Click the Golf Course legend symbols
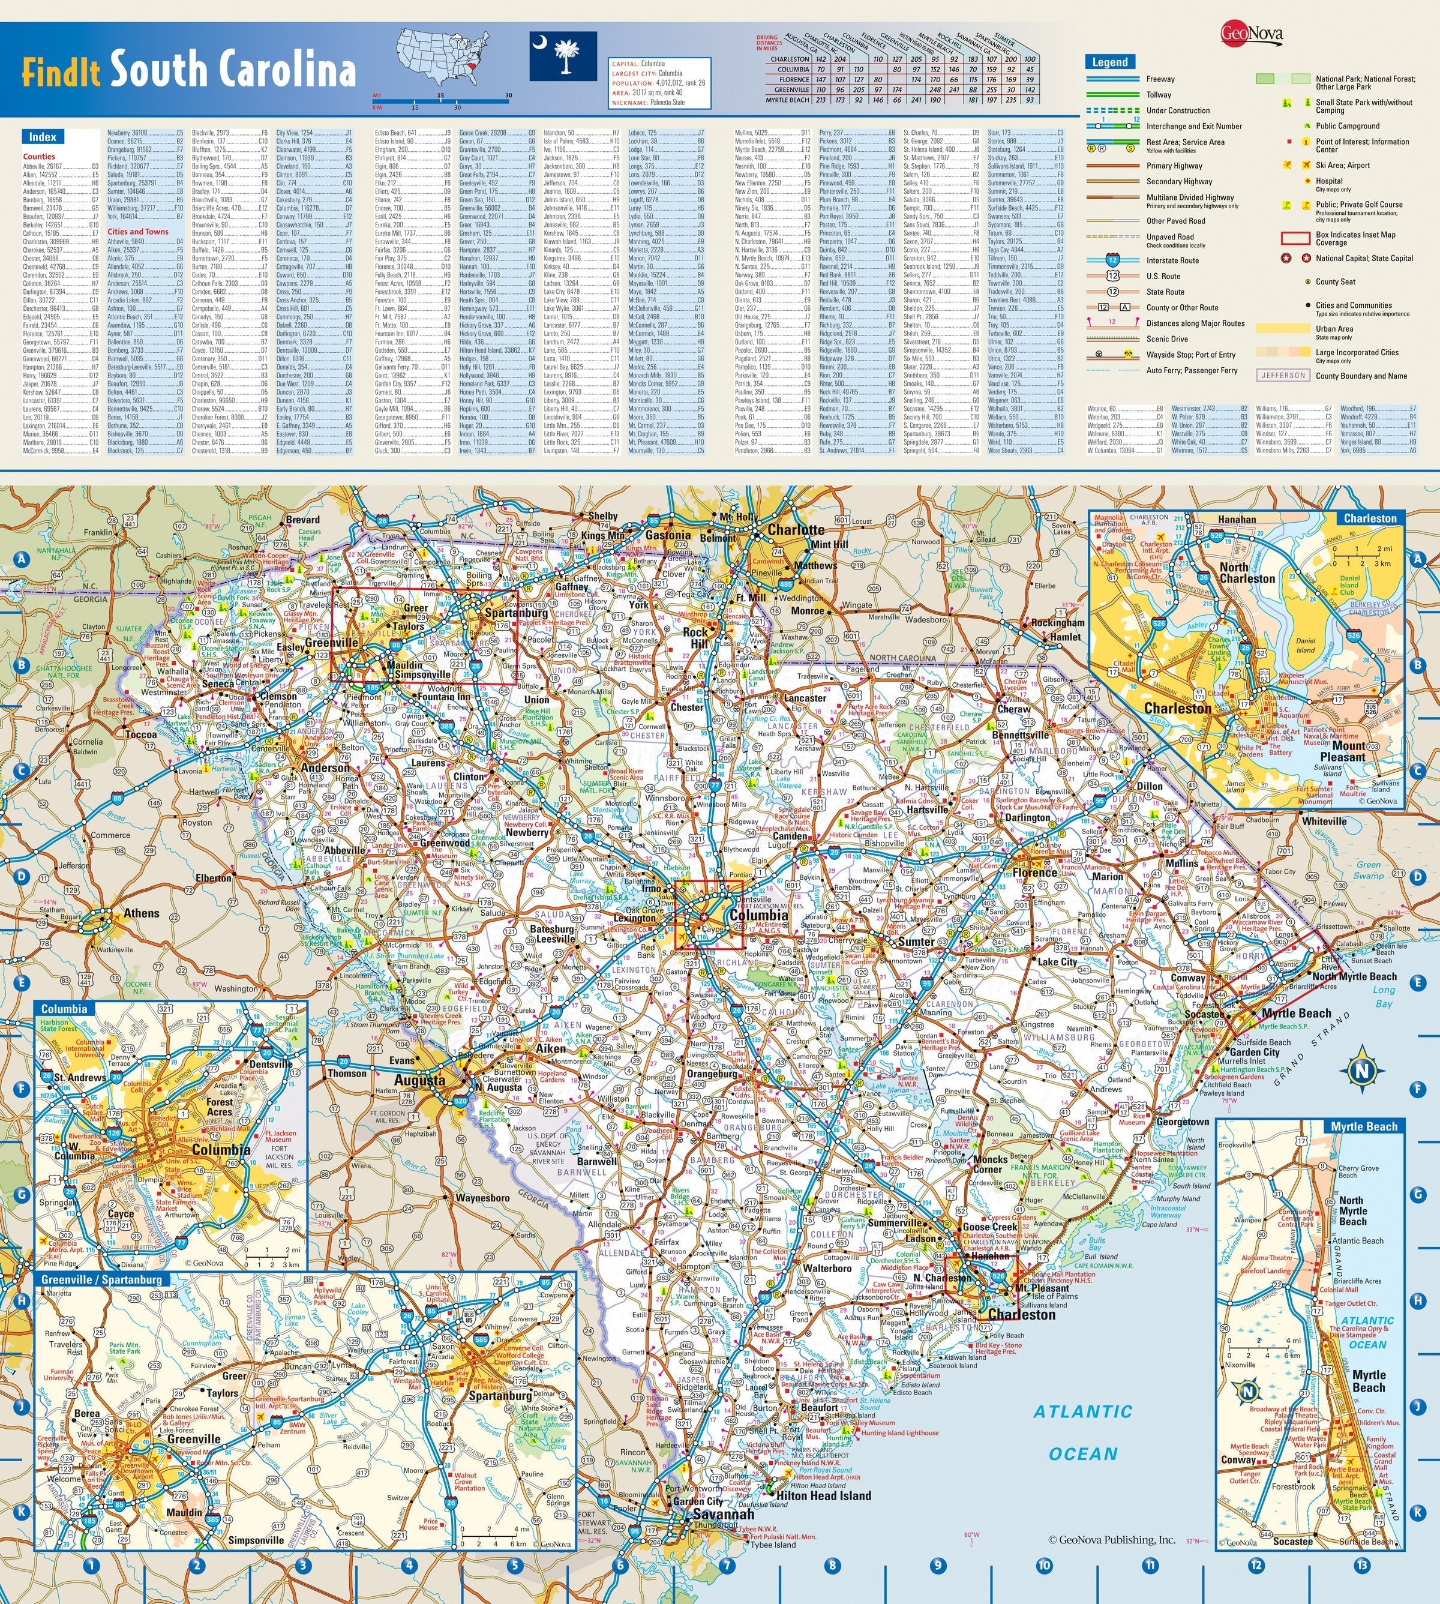The image size is (1440, 1604). (x=1297, y=206)
